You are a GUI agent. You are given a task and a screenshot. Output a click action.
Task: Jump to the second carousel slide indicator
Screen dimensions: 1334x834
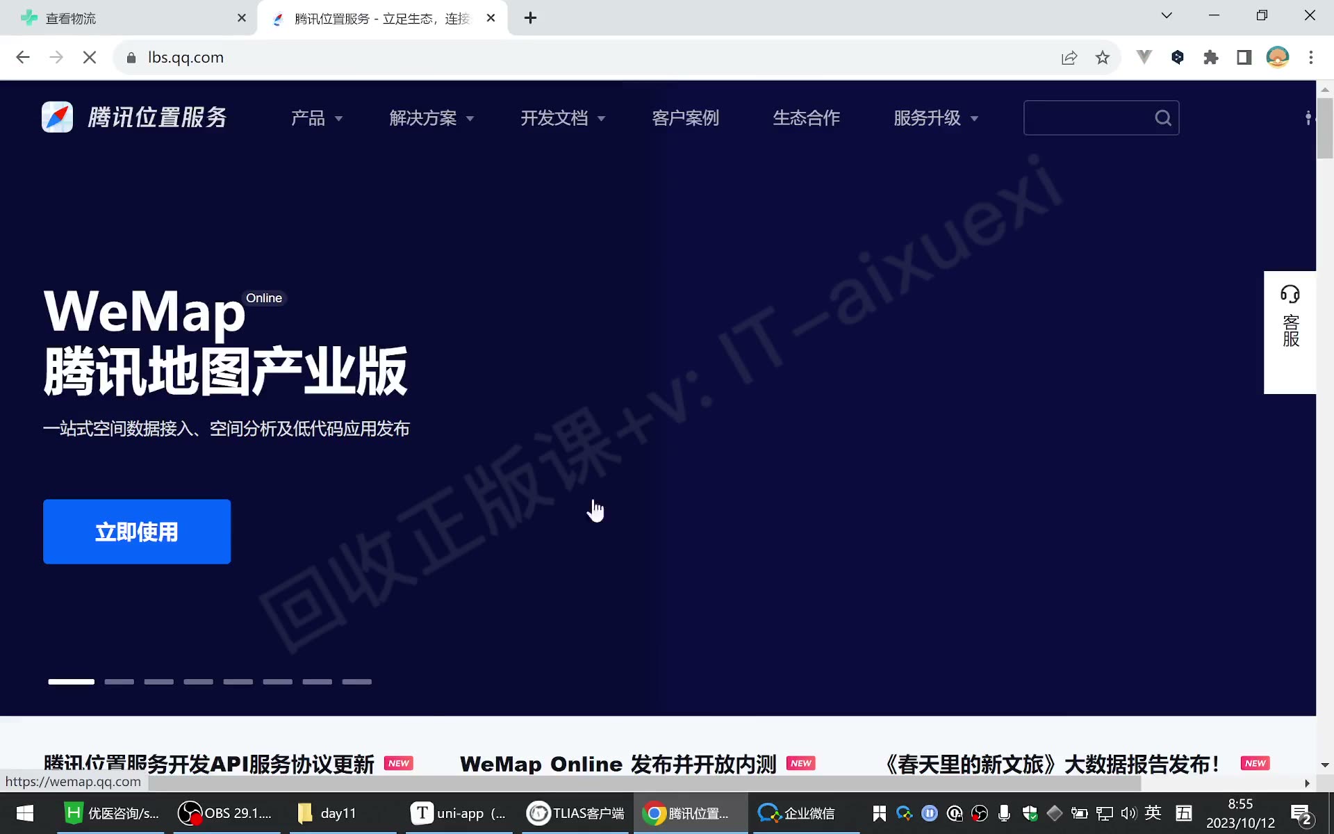tap(119, 682)
